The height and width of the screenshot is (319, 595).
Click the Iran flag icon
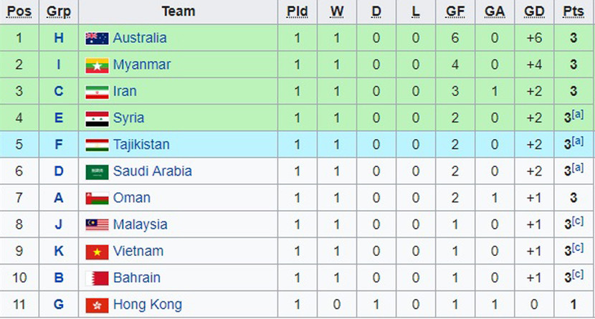97,92
